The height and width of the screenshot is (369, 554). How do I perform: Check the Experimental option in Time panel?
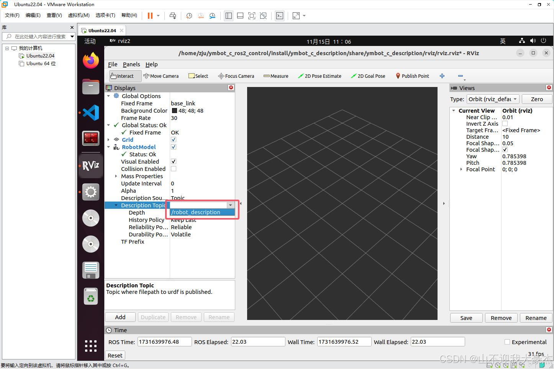[507, 342]
